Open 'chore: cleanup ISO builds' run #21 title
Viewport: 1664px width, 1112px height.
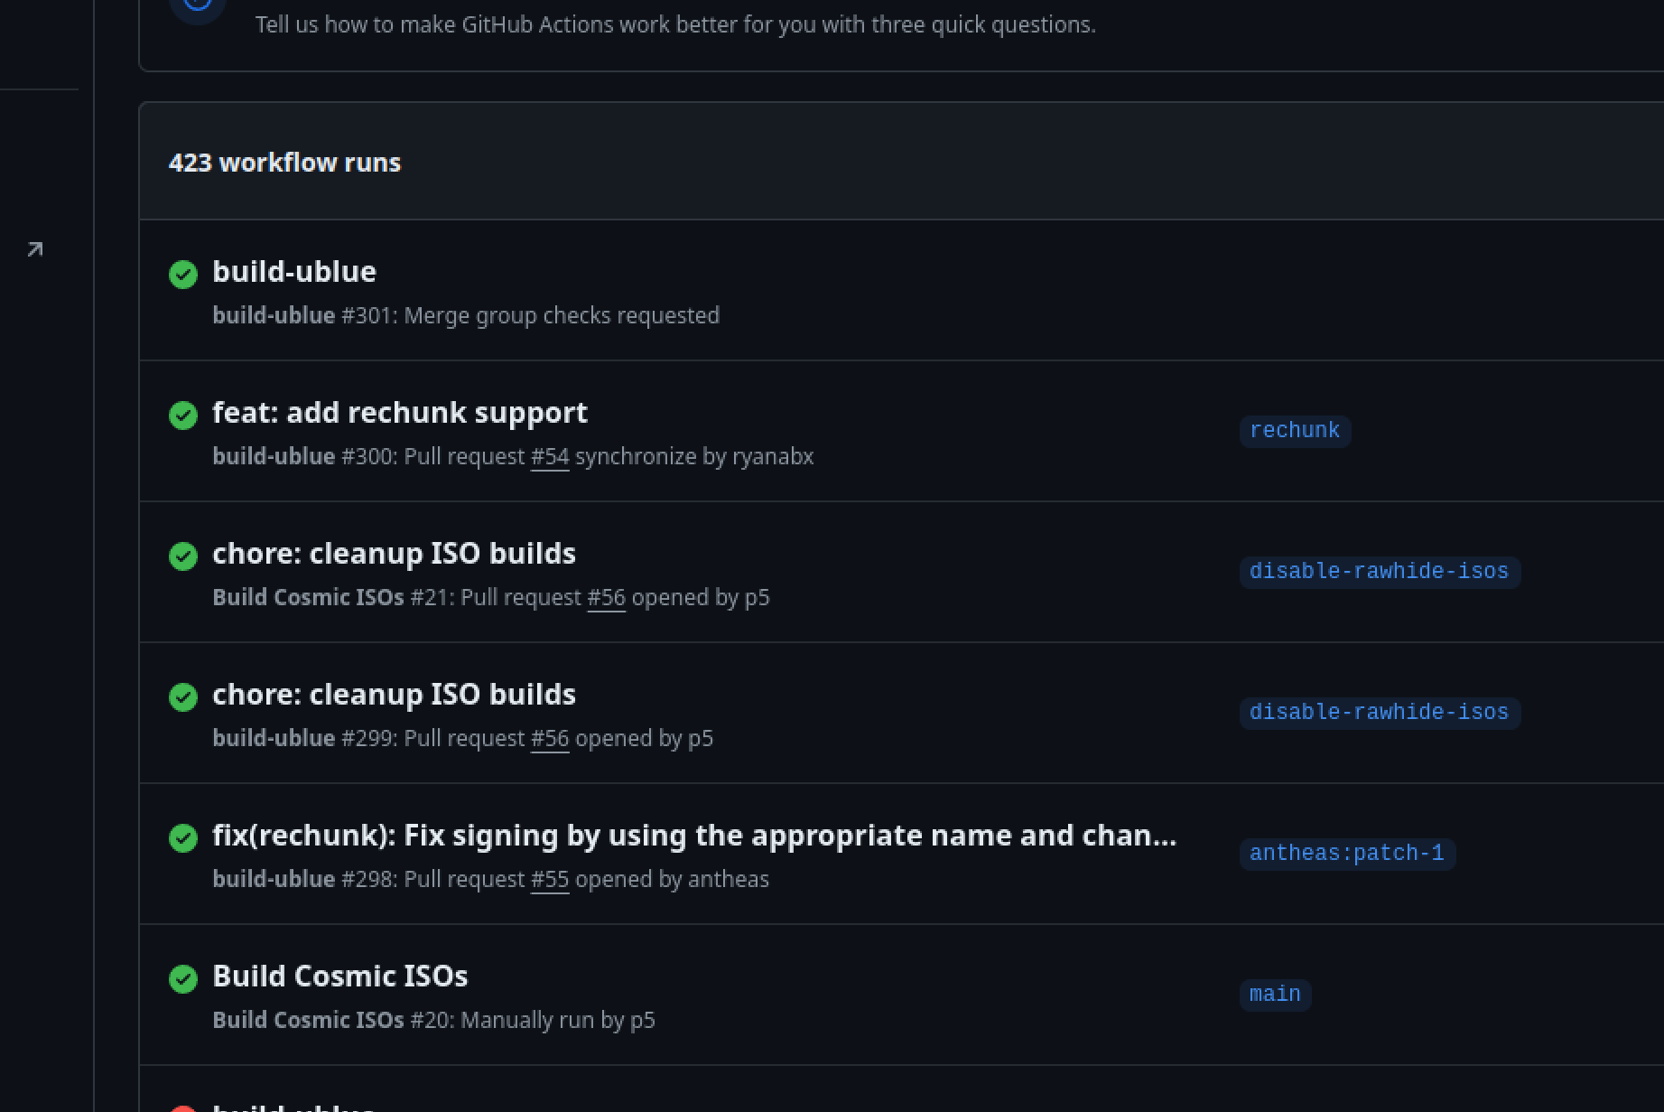tap(394, 553)
